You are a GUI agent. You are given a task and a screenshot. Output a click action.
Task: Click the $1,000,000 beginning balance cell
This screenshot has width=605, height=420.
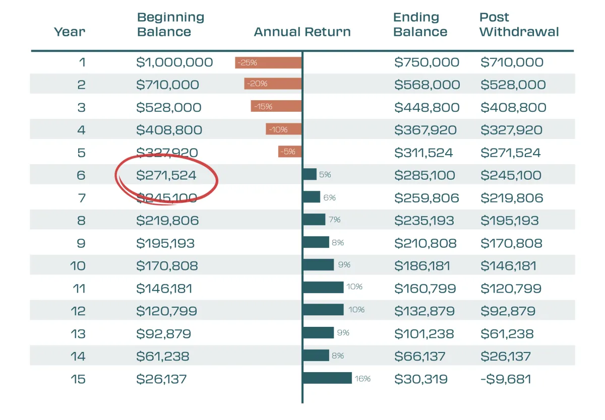tap(174, 62)
